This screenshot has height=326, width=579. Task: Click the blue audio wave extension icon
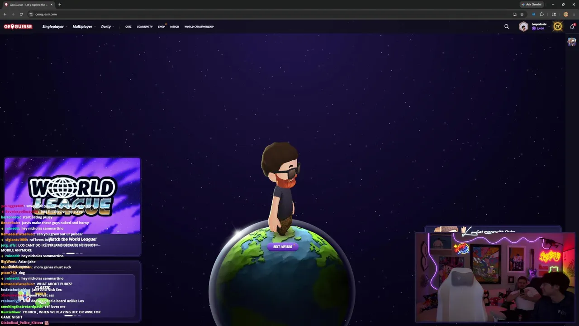[x=533, y=14]
